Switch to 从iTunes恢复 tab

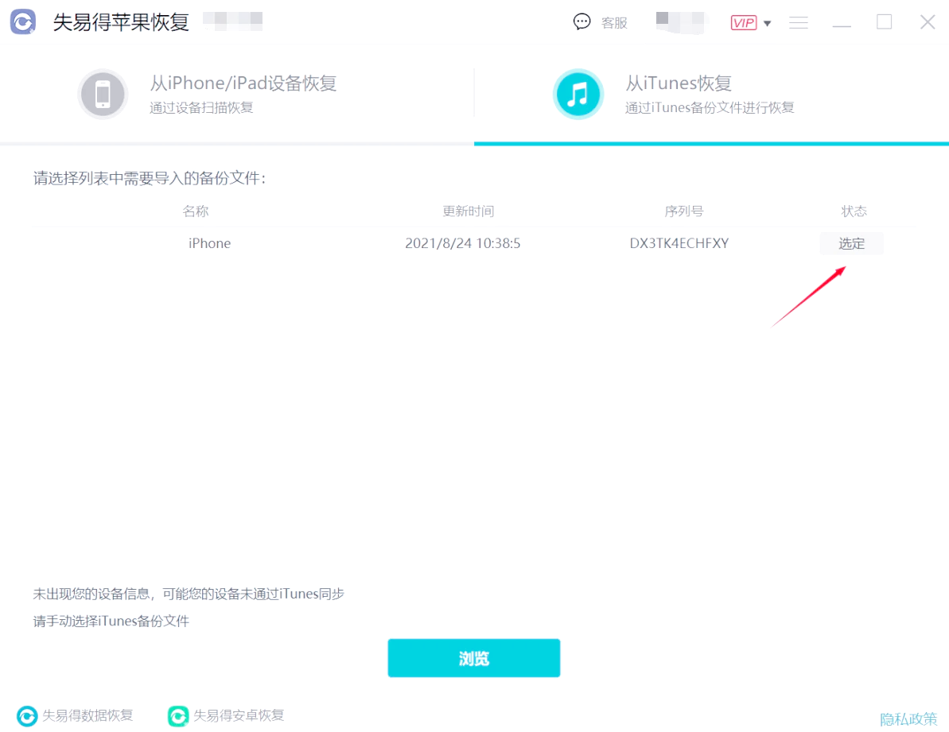(x=711, y=95)
